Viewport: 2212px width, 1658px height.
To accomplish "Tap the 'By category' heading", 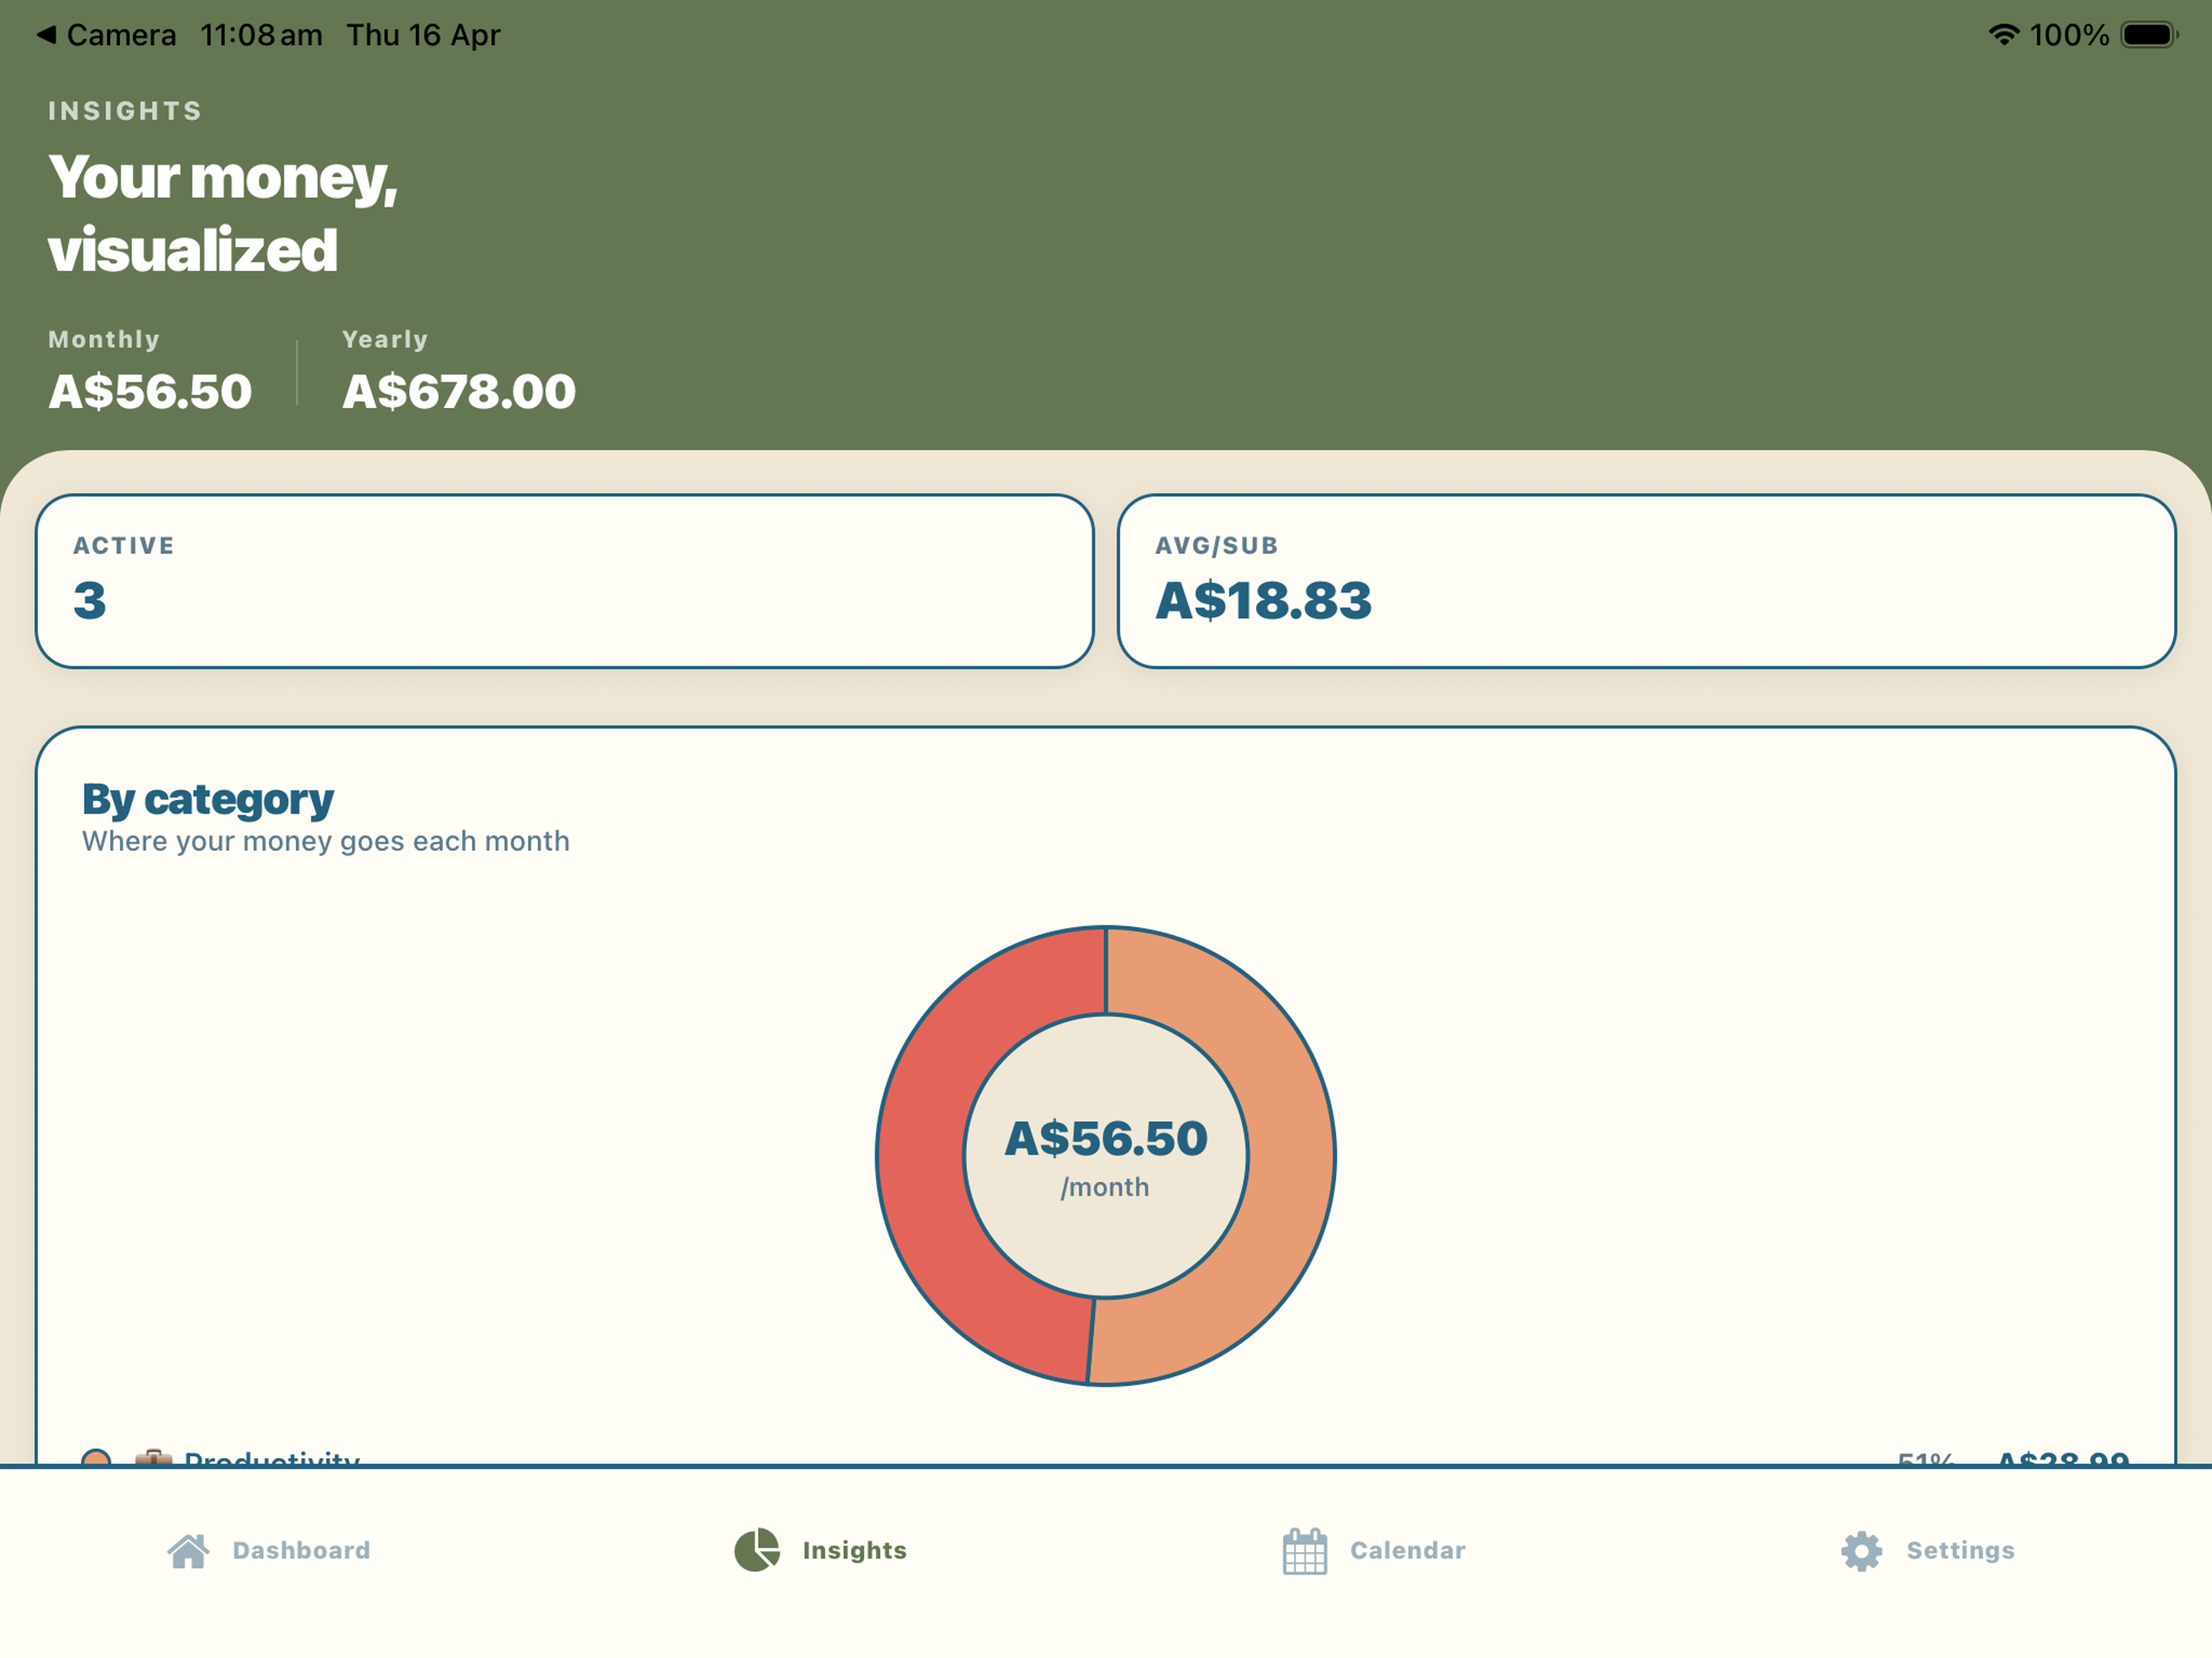I will coord(208,799).
